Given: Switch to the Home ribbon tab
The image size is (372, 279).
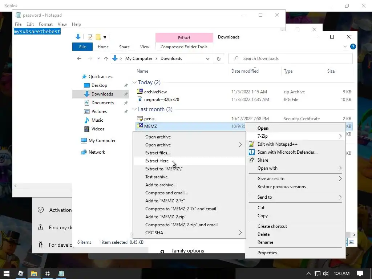Looking at the screenshot, I should click(103, 47).
